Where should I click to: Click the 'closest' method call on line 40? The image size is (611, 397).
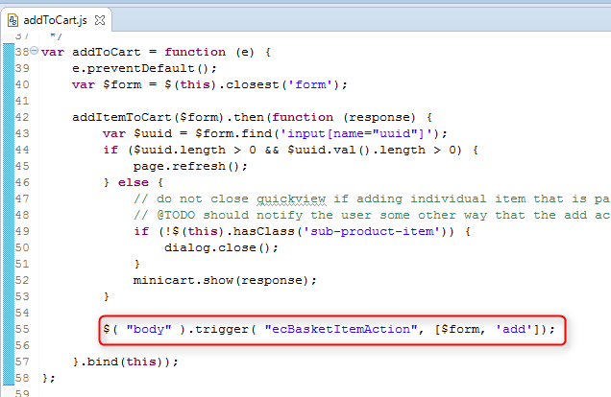252,84
